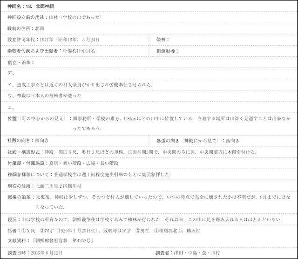Click item ウ、神殿は日本人の技術者が造った
This screenshot has height=259, width=298.
tap(45, 95)
